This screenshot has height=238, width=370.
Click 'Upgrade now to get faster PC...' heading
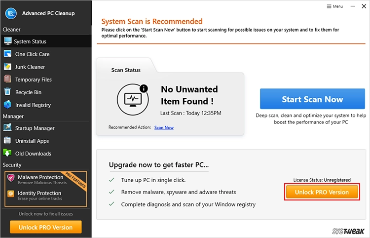point(159,165)
